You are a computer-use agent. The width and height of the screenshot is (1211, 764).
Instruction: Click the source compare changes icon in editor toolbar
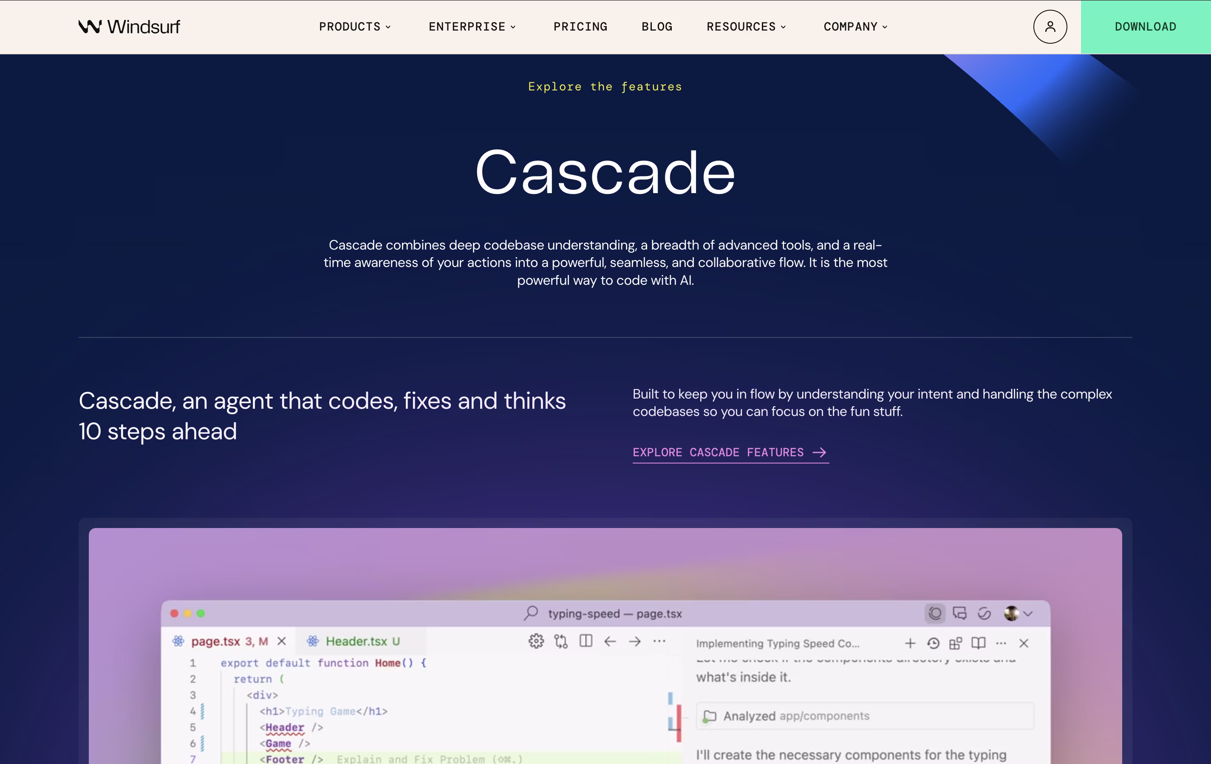pyautogui.click(x=561, y=641)
